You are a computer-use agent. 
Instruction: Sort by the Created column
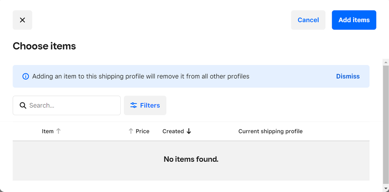[173, 131]
